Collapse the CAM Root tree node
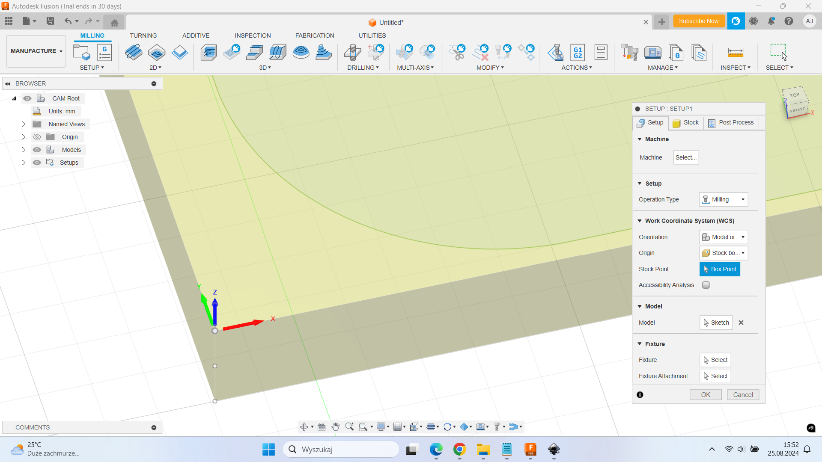This screenshot has height=462, width=822. (x=14, y=98)
